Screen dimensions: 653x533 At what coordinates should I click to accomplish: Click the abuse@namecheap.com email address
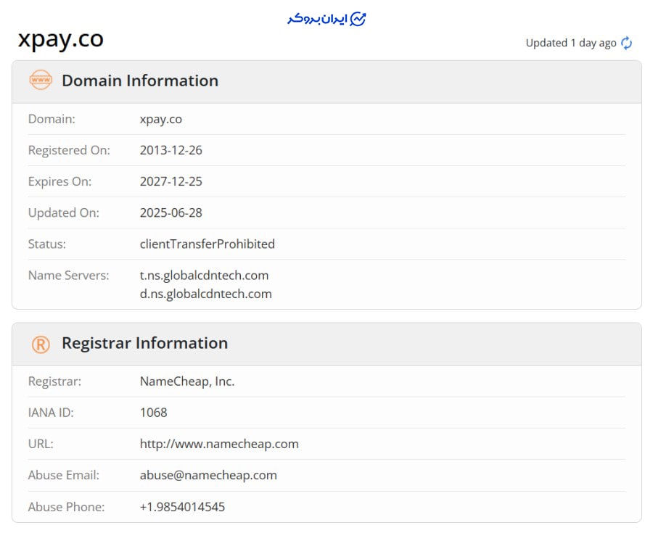point(208,475)
